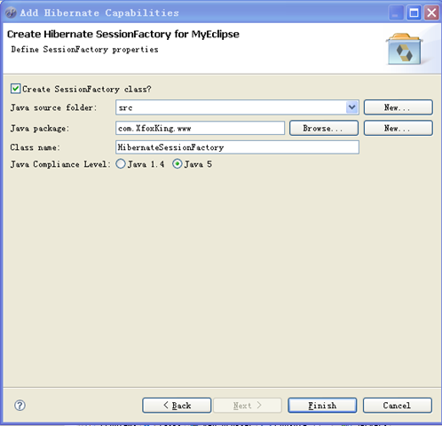
Task: Minimize the Add Hibernate Capabilities dialog
Action: pyautogui.click(x=396, y=13)
